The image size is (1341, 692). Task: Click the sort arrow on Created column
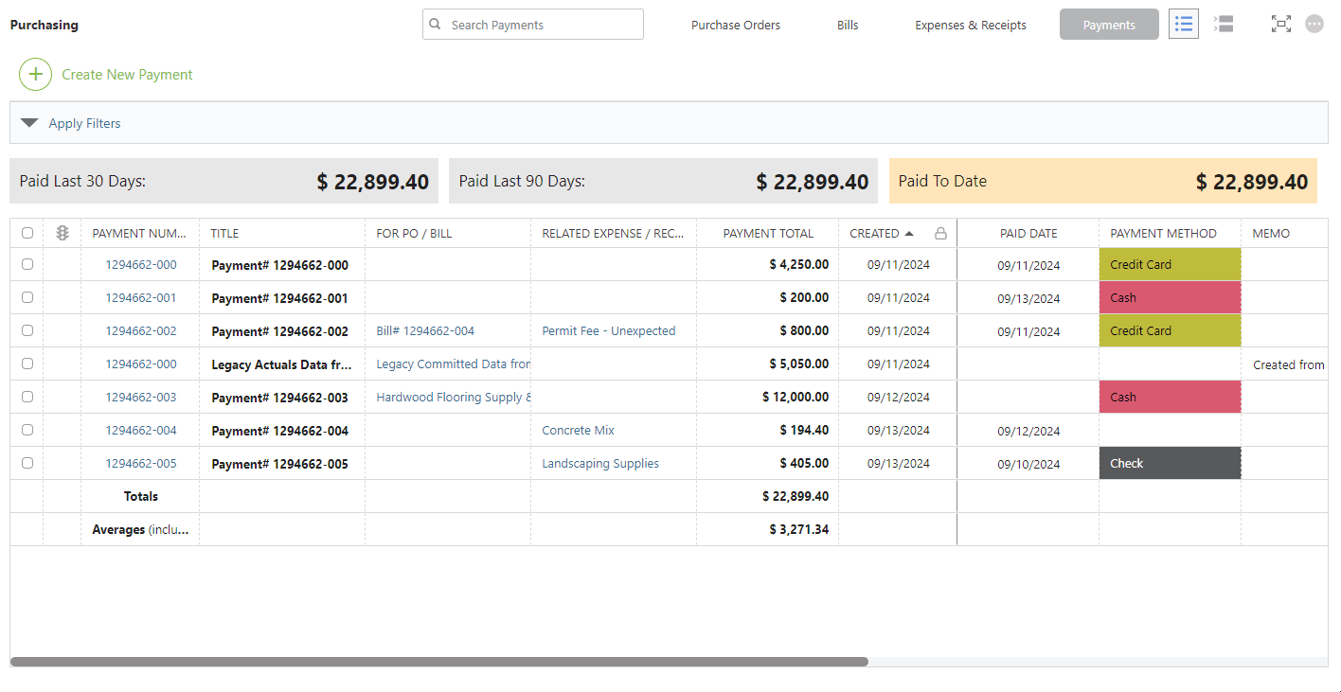pos(909,233)
